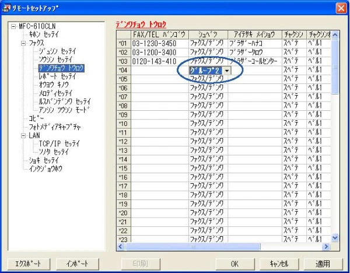The image size is (350, 273).
Task: Click the ブラザーコールセンター name cell
Action: click(x=255, y=61)
